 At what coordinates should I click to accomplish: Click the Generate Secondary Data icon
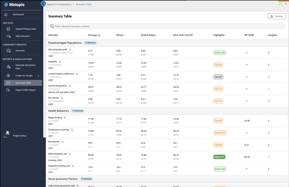point(8,67)
